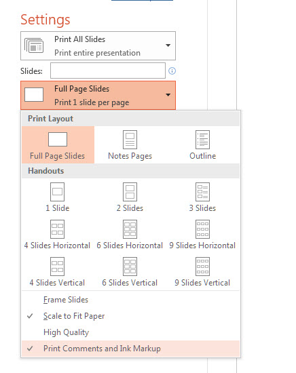Choose 9 Slides Horizontal handout icon

pos(202,229)
